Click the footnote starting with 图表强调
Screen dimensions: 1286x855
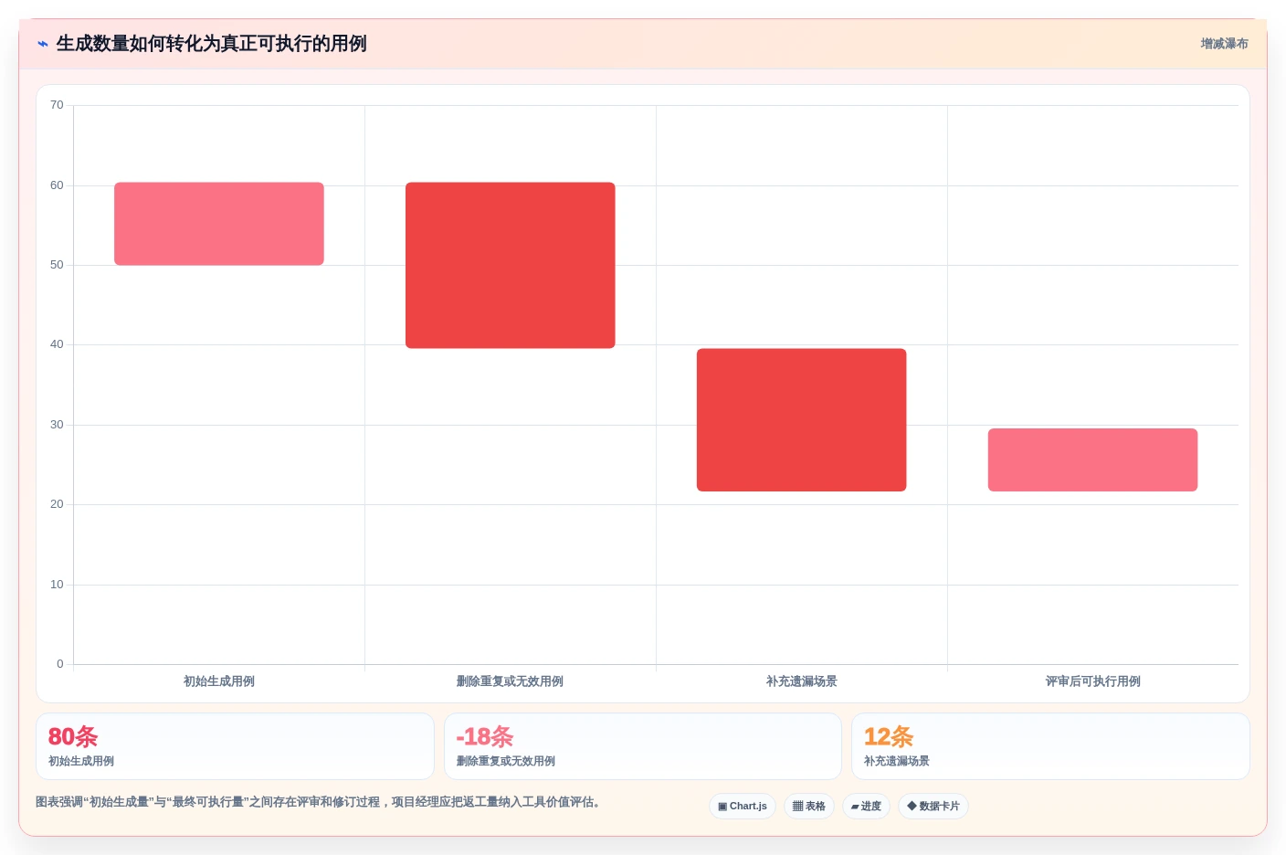point(318,802)
